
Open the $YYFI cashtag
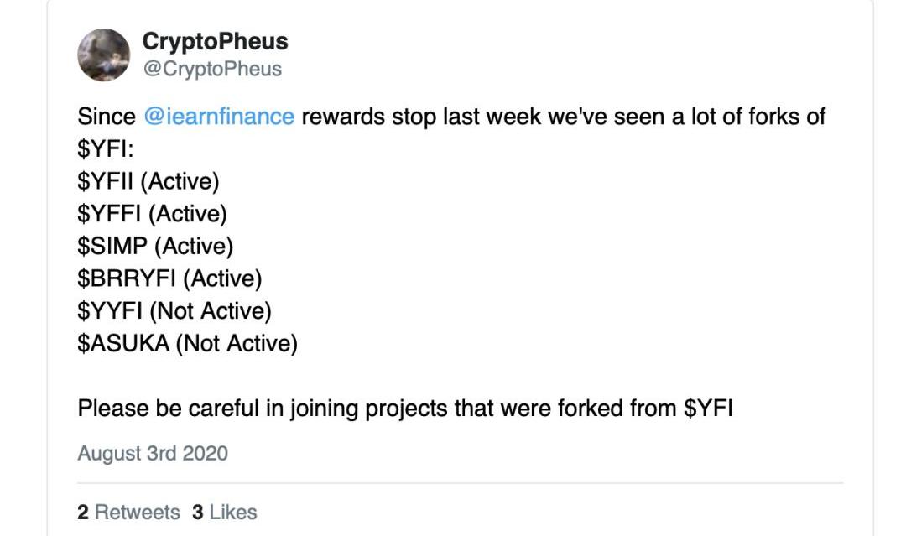pos(109,311)
